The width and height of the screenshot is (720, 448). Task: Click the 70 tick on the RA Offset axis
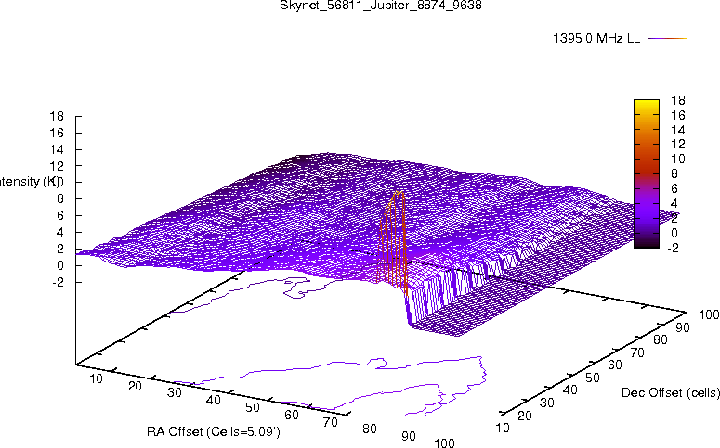[331, 422]
